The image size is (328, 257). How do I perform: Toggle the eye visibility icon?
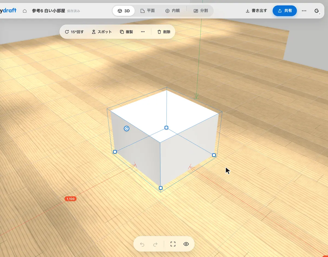tap(186, 244)
